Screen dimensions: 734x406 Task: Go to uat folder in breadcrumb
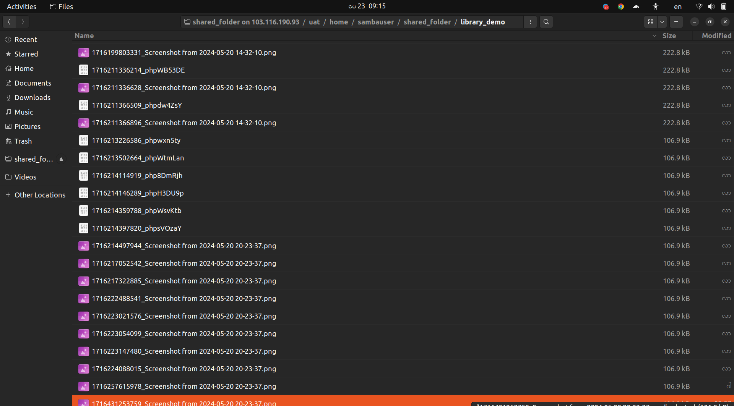click(314, 22)
